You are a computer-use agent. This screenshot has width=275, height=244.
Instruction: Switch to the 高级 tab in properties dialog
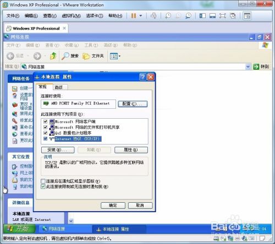[x=59, y=87]
